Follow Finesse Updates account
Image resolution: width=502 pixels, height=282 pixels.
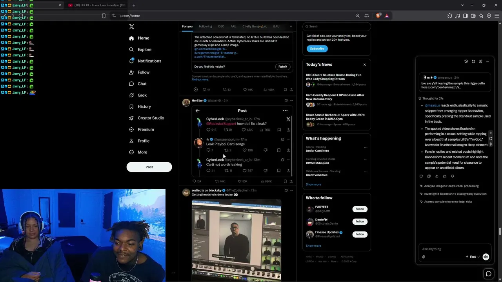360,234
